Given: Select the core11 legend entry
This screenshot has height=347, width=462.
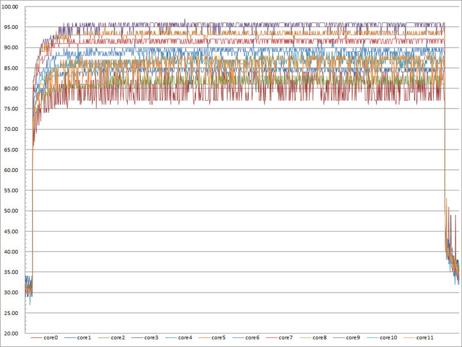Looking at the screenshot, I should tap(418, 337).
